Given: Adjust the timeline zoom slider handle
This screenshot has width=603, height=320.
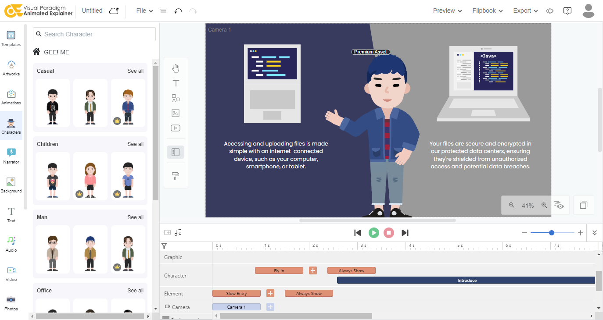Looking at the screenshot, I should tap(552, 233).
